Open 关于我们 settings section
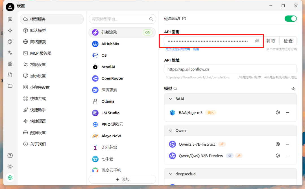This screenshot has width=305, height=189. [x=52, y=144]
